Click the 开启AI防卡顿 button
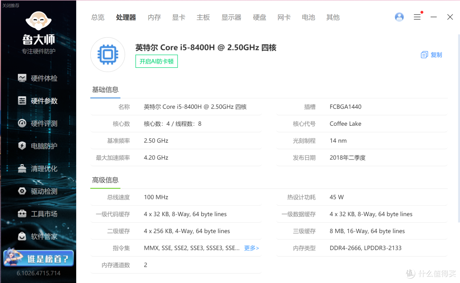The width and height of the screenshot is (460, 283). pos(156,61)
